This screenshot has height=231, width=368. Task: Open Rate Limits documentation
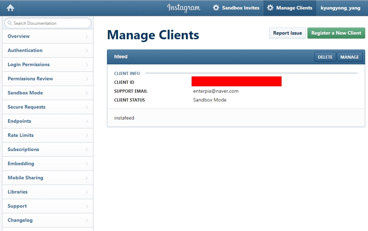point(21,135)
